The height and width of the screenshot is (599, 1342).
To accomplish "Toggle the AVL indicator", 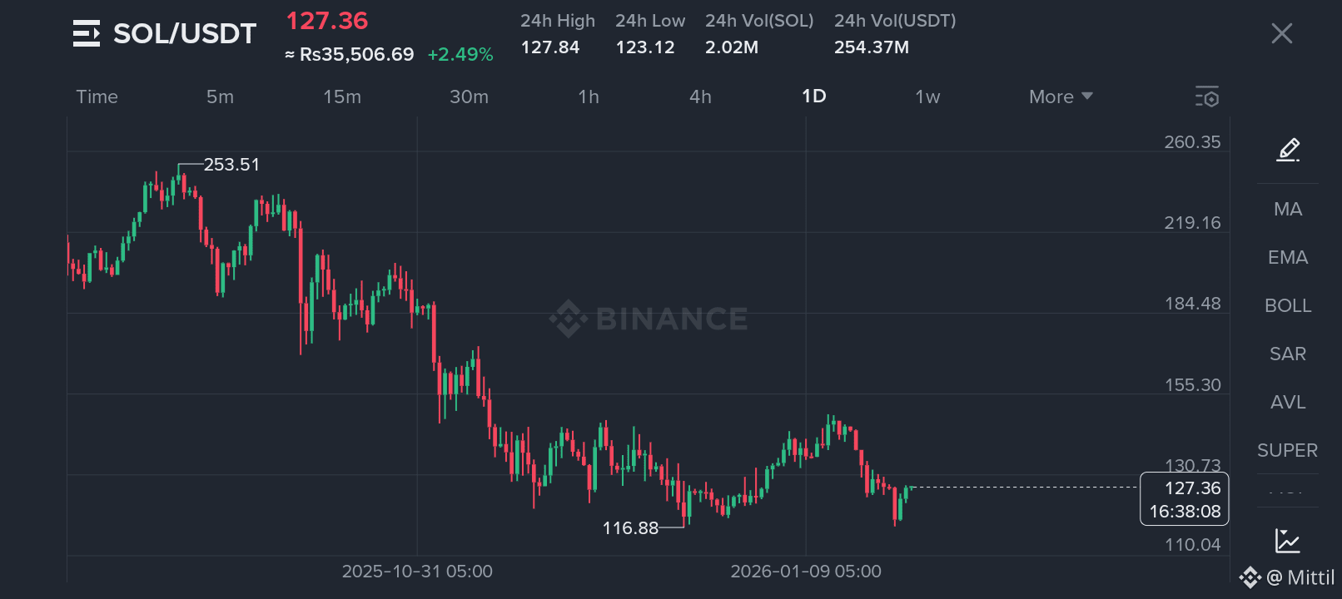I will coord(1288,402).
